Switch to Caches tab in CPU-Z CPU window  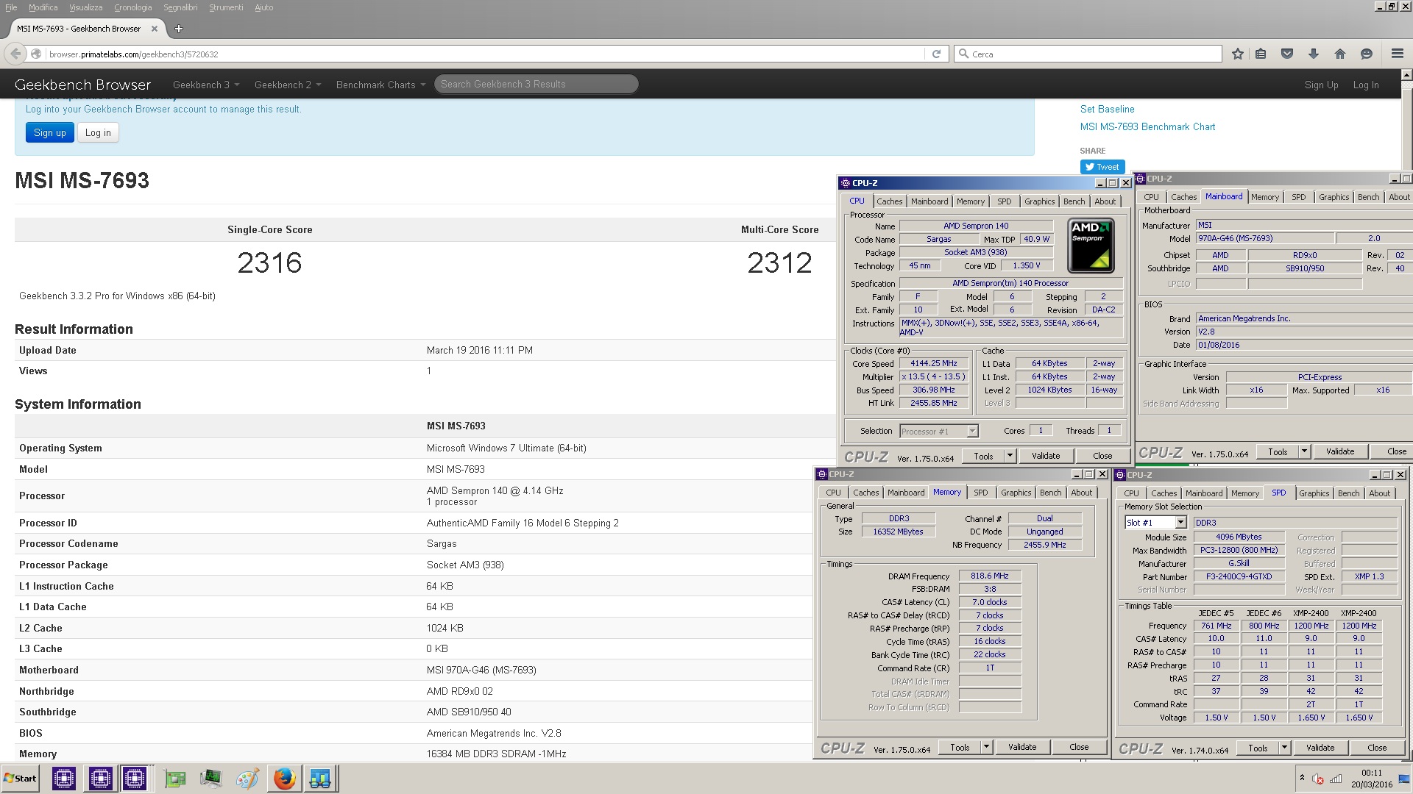[x=889, y=201]
